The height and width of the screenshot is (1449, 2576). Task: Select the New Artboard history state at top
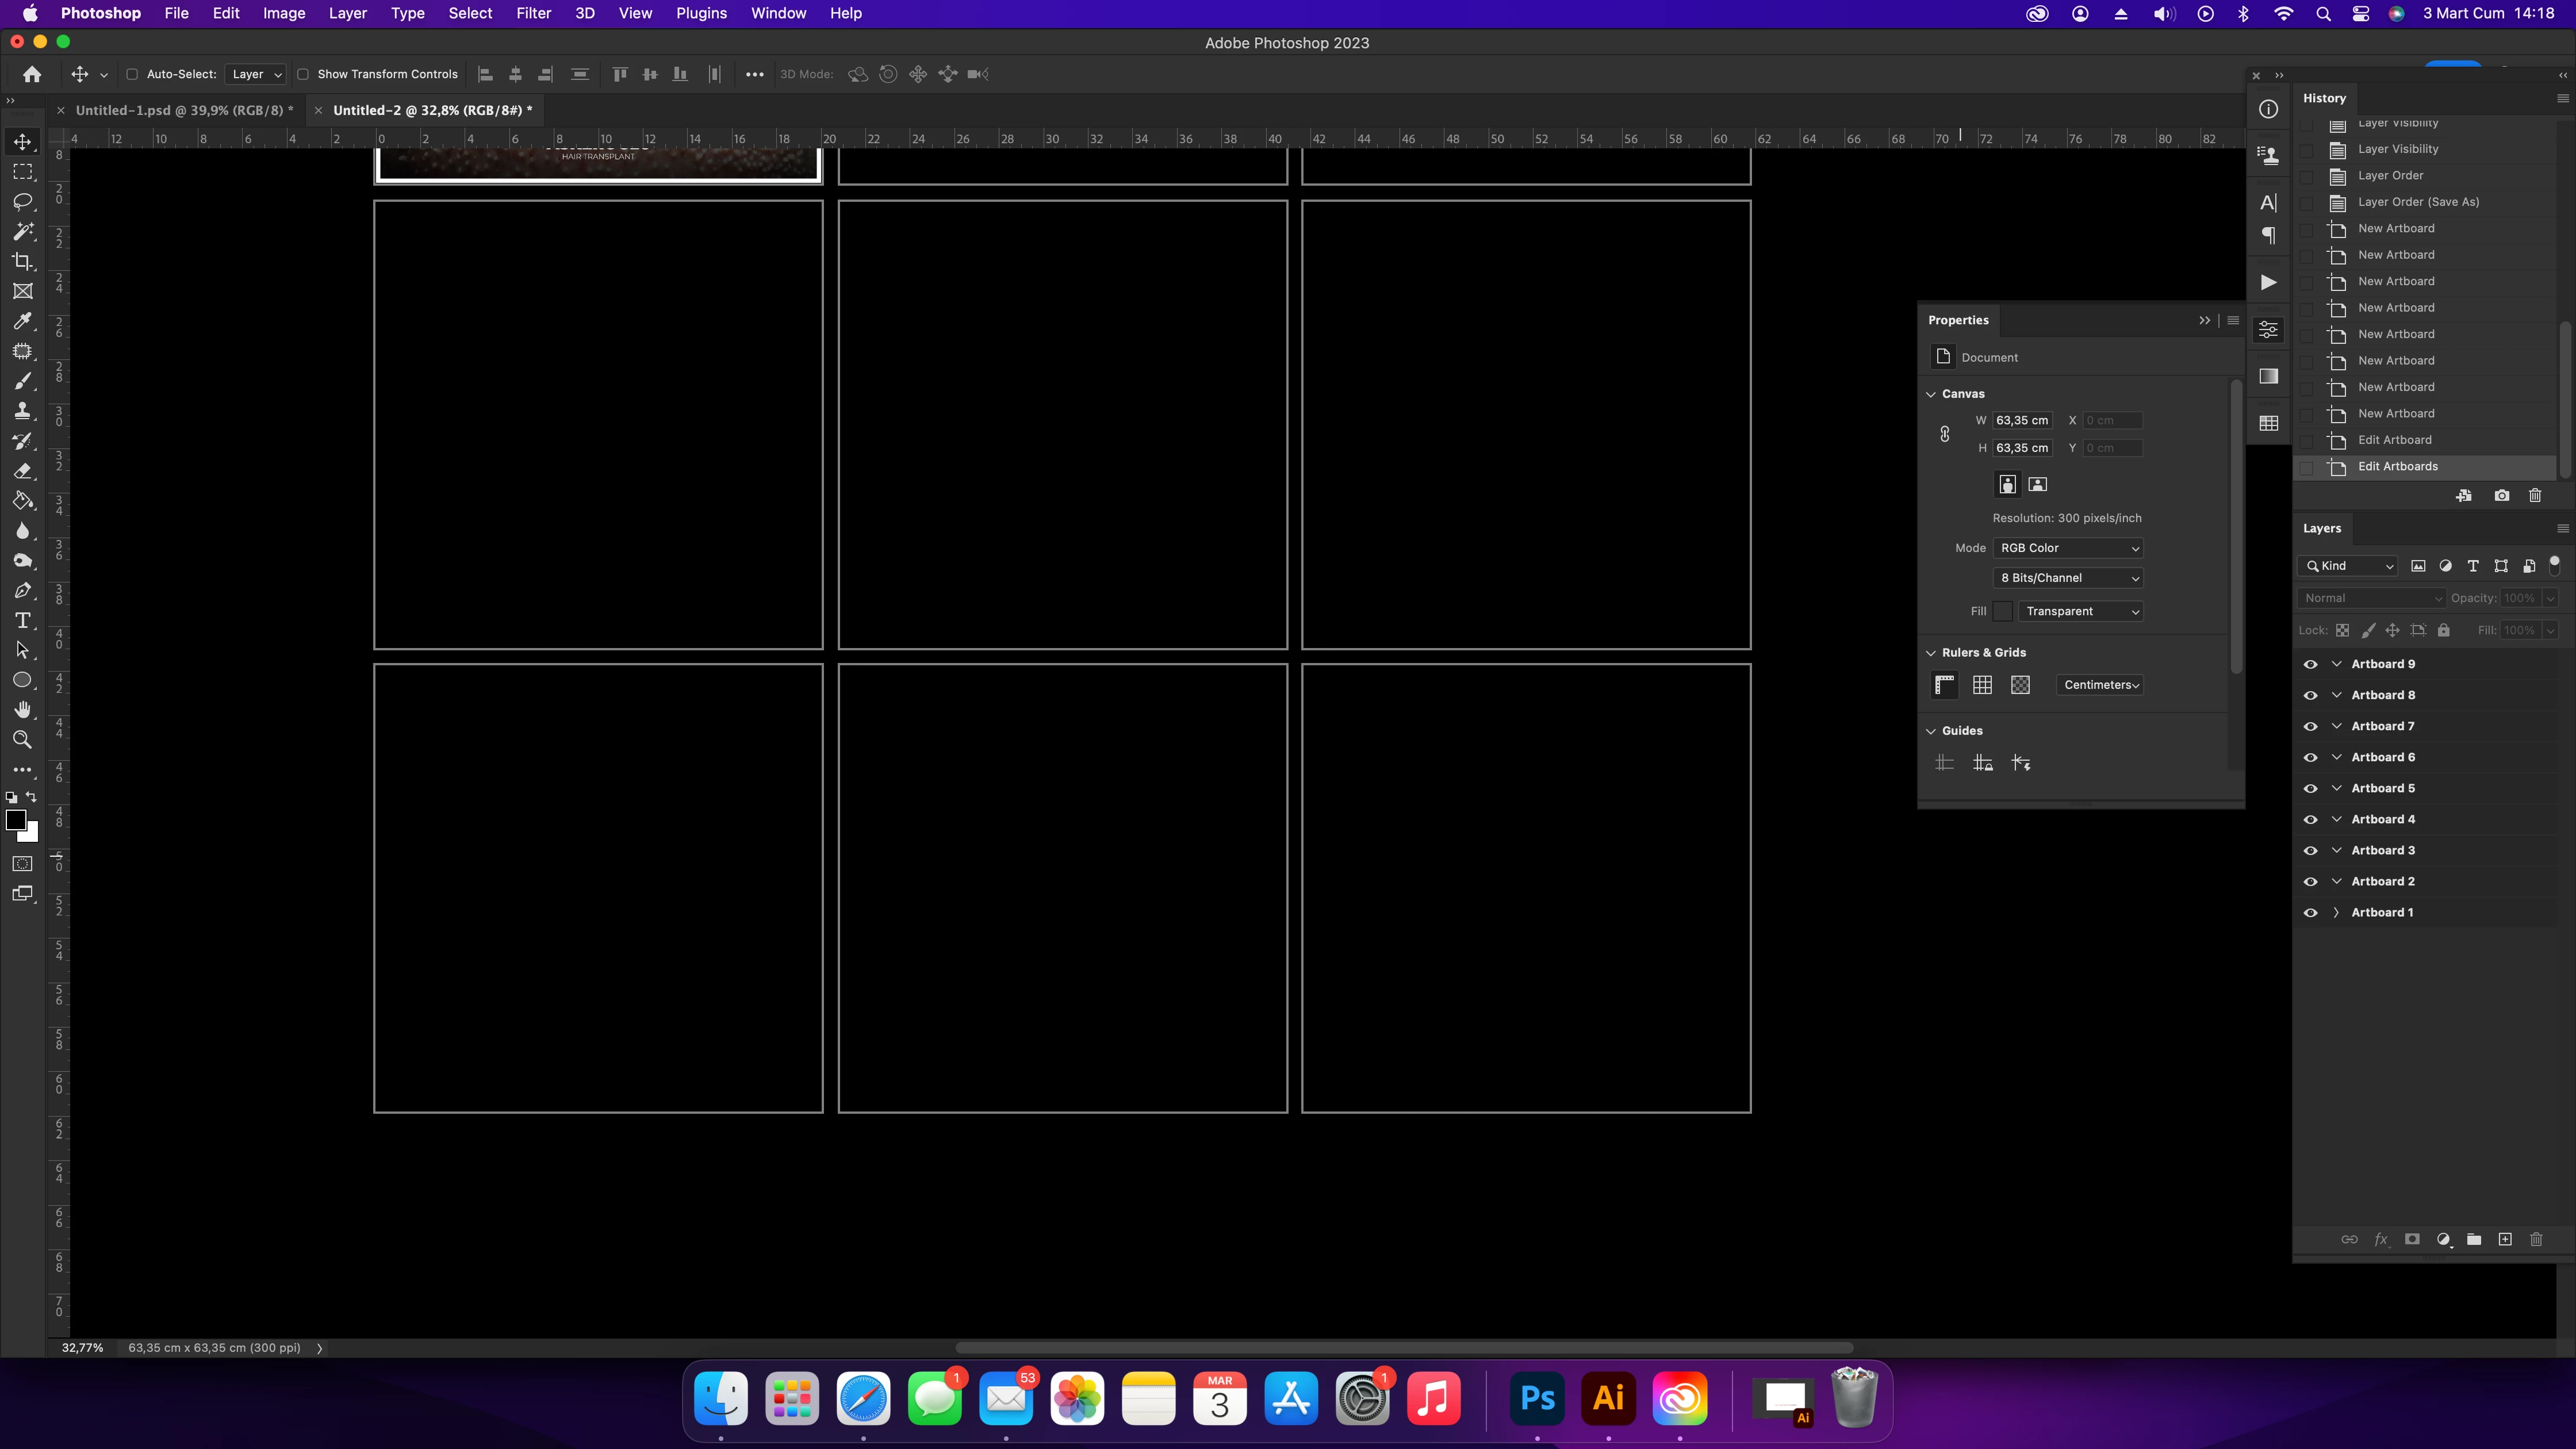[2395, 228]
